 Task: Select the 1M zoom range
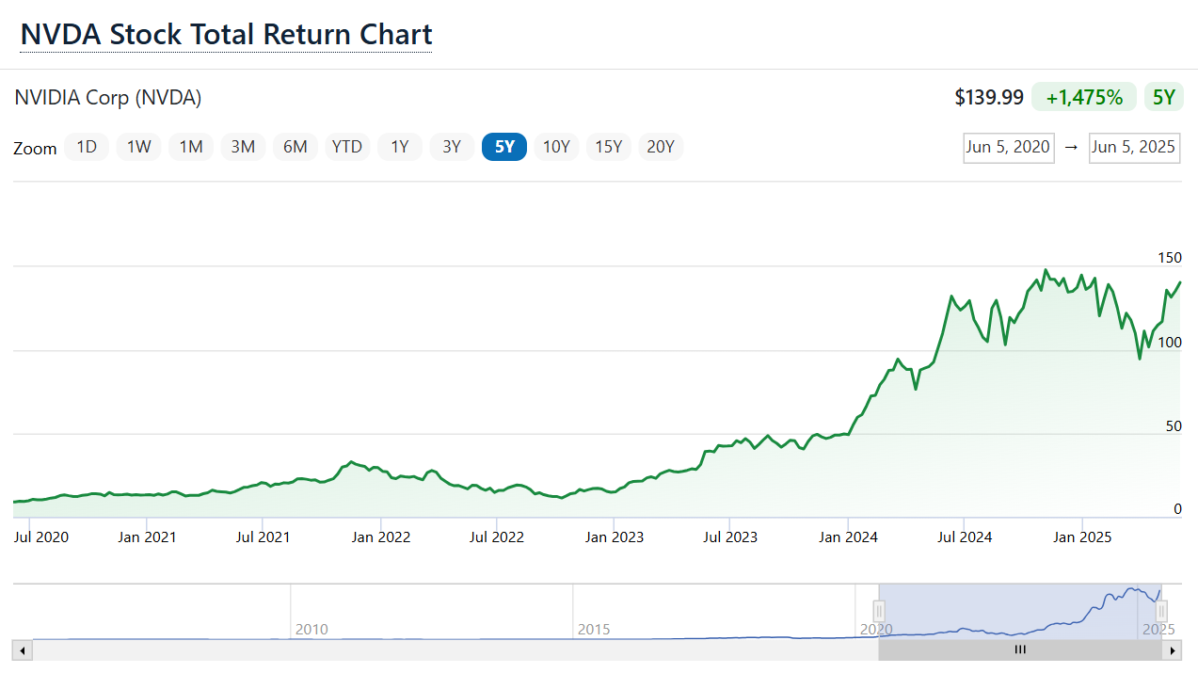point(191,147)
